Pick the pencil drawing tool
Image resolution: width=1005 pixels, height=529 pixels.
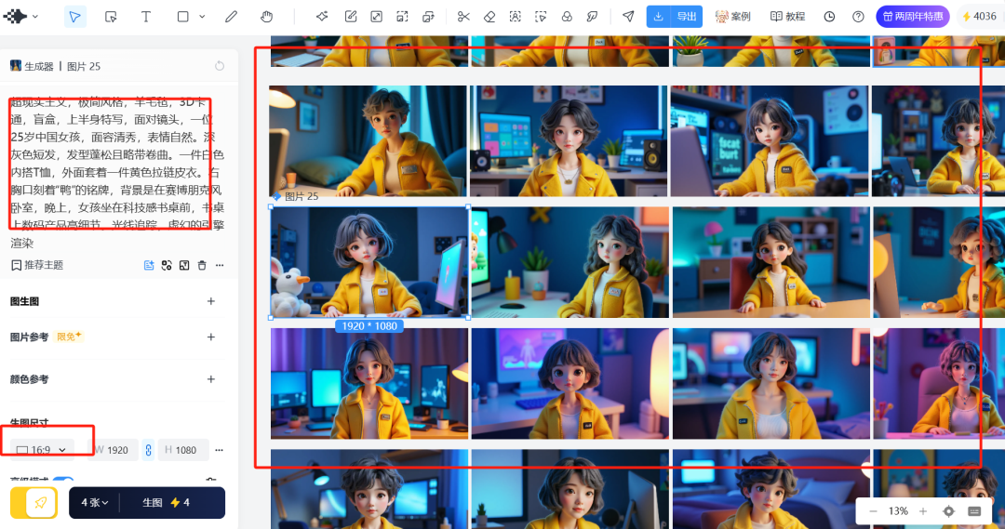[232, 17]
